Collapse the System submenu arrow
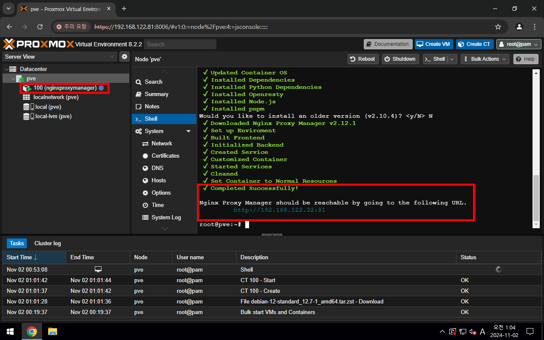Viewport: 544px width, 340px height. [189, 131]
